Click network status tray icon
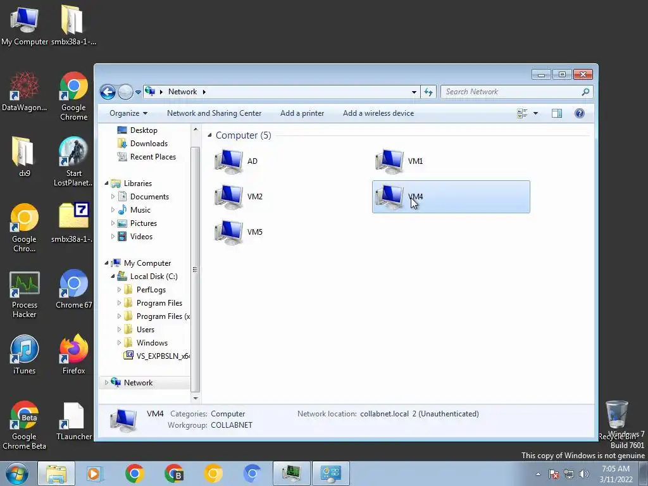The height and width of the screenshot is (486, 648). point(569,474)
